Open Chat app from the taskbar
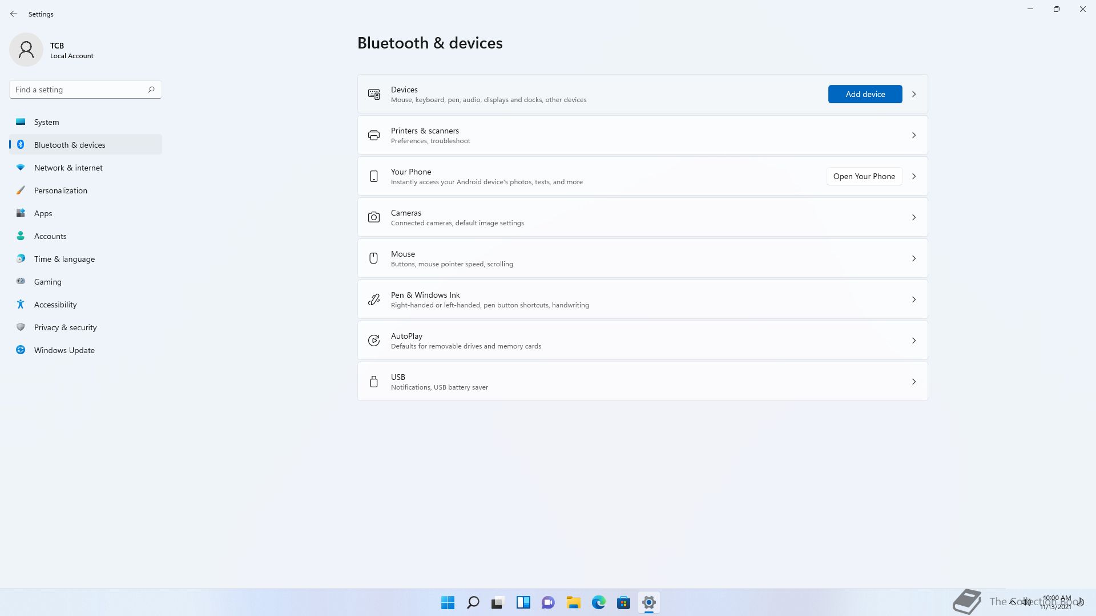1096x616 pixels. [x=549, y=602]
